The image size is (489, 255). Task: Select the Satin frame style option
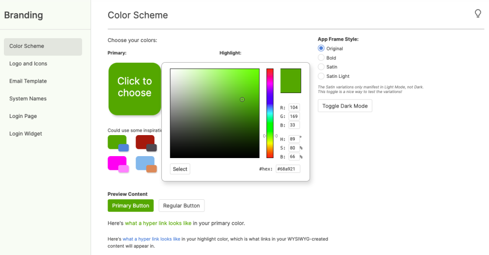point(321,67)
